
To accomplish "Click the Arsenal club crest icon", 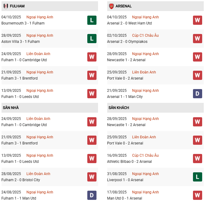I will click(111, 6).
